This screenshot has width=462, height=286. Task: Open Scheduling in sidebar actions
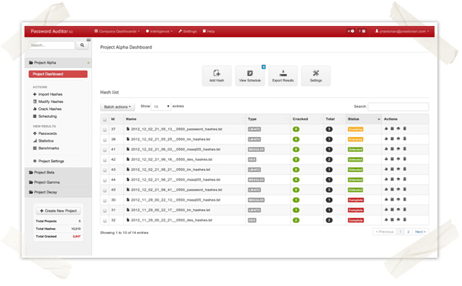click(x=44, y=116)
